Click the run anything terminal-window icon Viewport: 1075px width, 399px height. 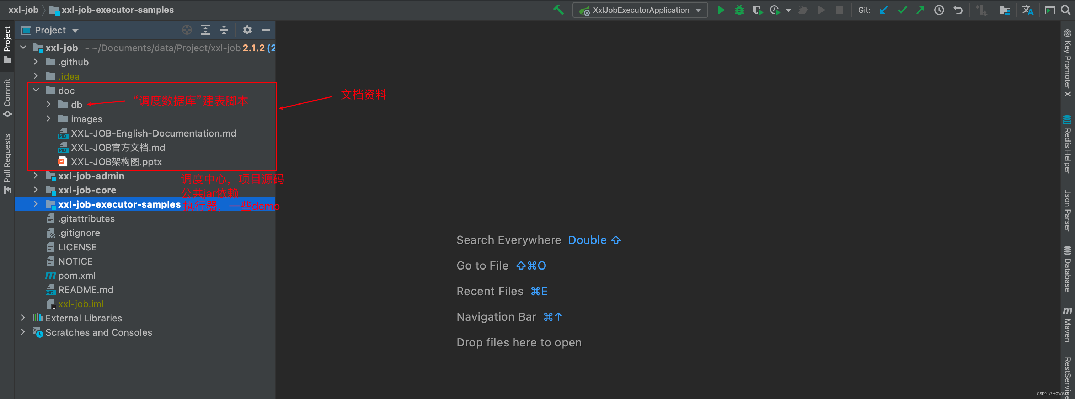(1049, 10)
